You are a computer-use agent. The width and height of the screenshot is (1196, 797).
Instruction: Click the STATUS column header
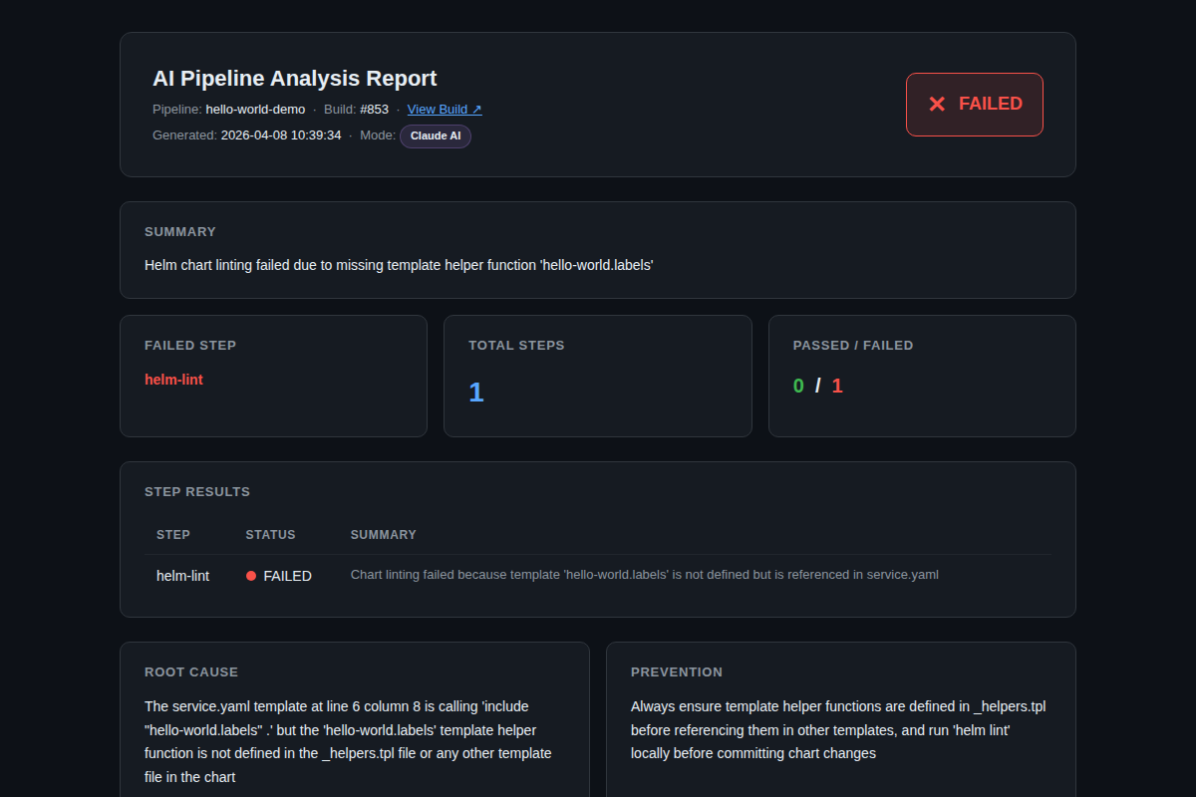[271, 535]
